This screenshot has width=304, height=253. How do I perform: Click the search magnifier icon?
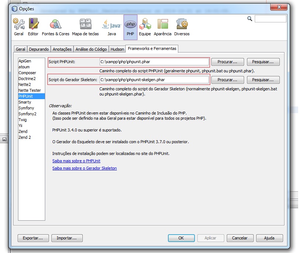point(250,19)
